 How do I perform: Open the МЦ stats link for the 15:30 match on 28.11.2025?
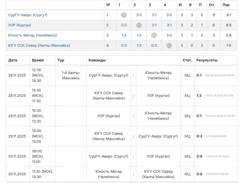[x=187, y=96]
